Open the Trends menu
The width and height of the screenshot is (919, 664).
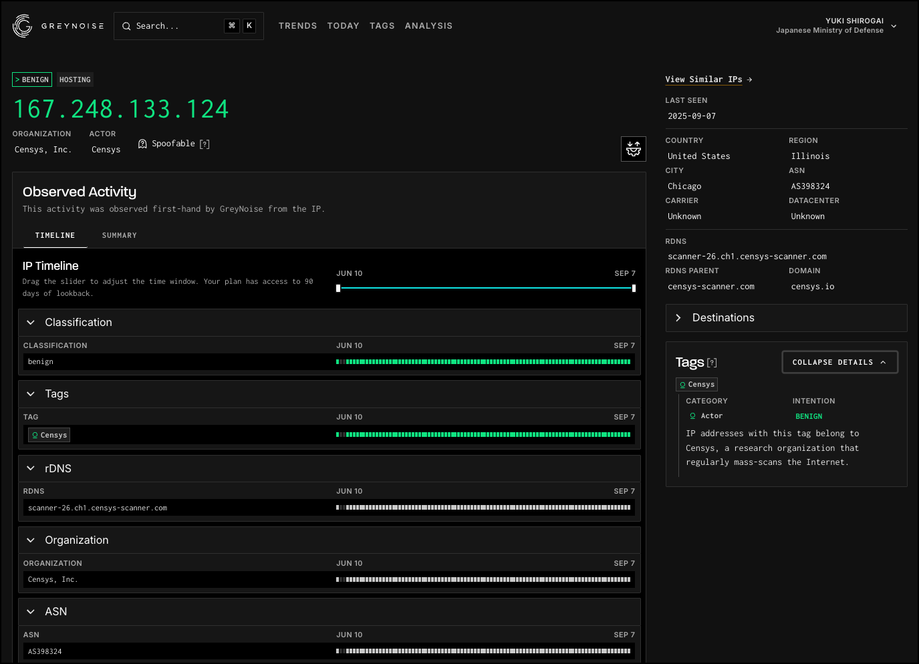(297, 26)
